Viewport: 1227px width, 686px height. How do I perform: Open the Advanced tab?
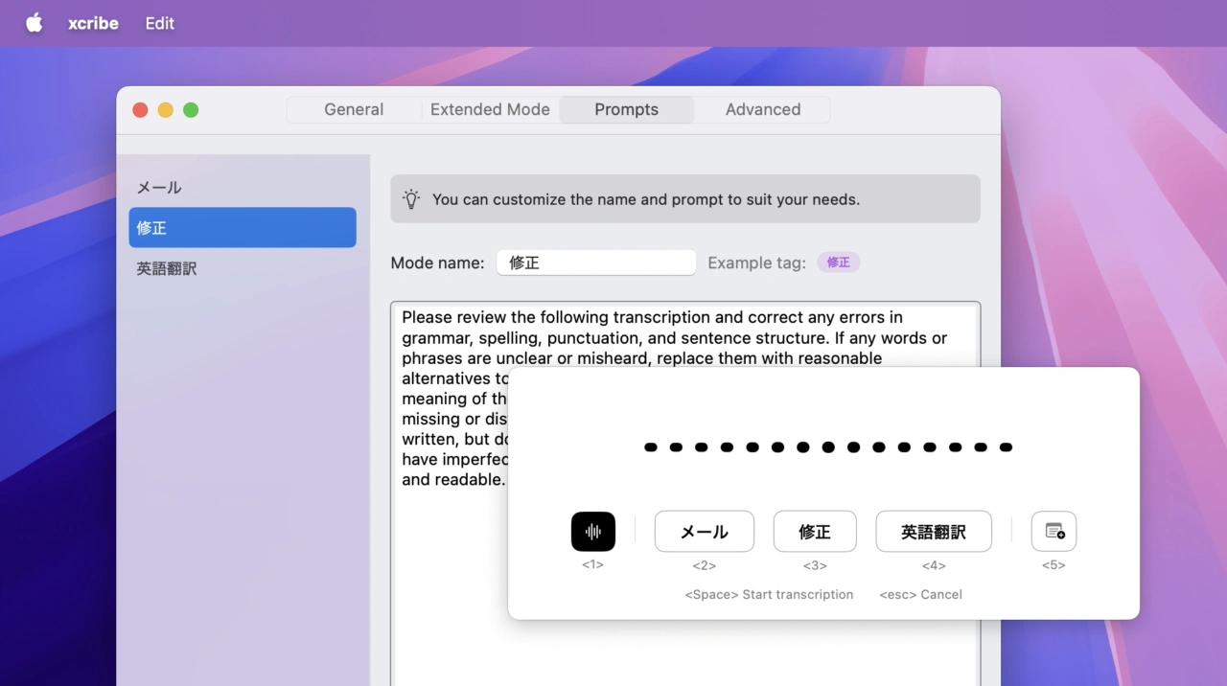click(x=762, y=109)
